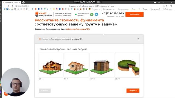Click the '1/8' quiz step counter
Viewport: 175px width, 98px height.
coord(138,39)
